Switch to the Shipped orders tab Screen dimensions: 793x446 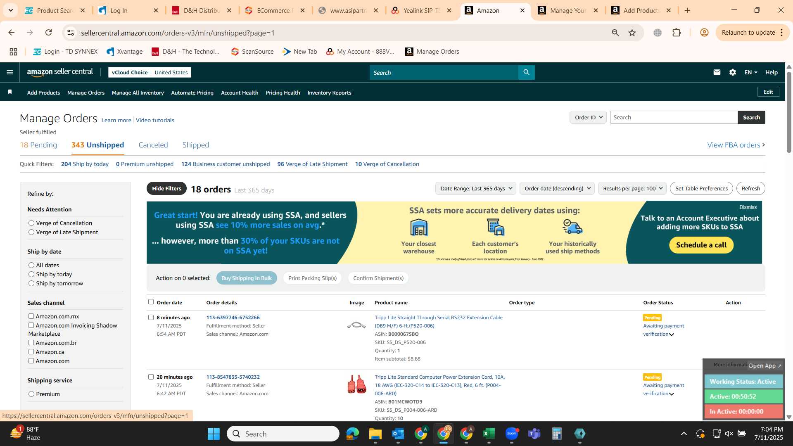click(196, 145)
